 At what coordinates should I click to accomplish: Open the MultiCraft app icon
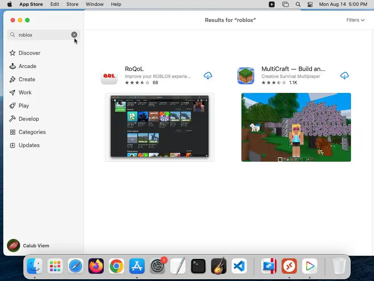pyautogui.click(x=246, y=76)
